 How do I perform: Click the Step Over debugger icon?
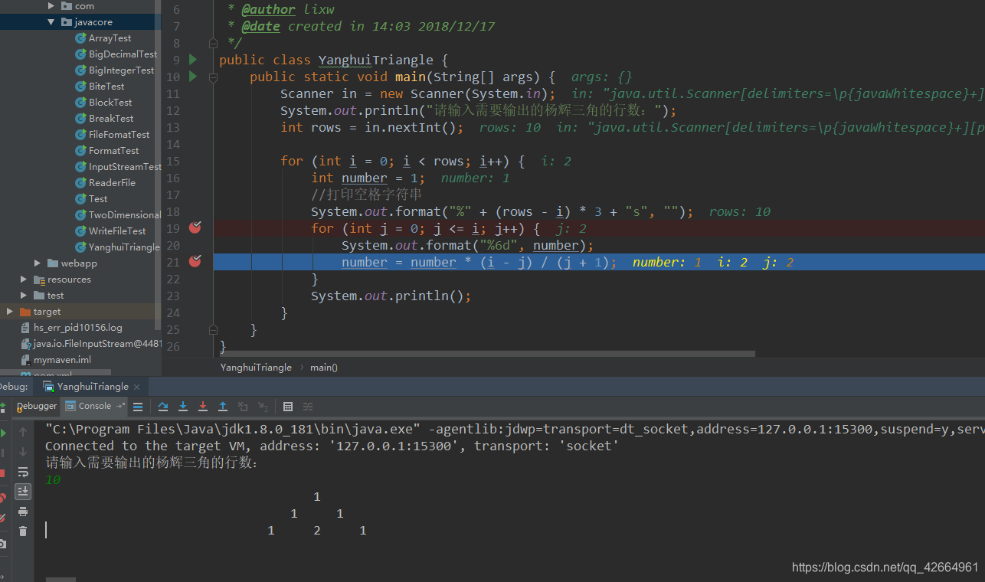[x=163, y=407]
